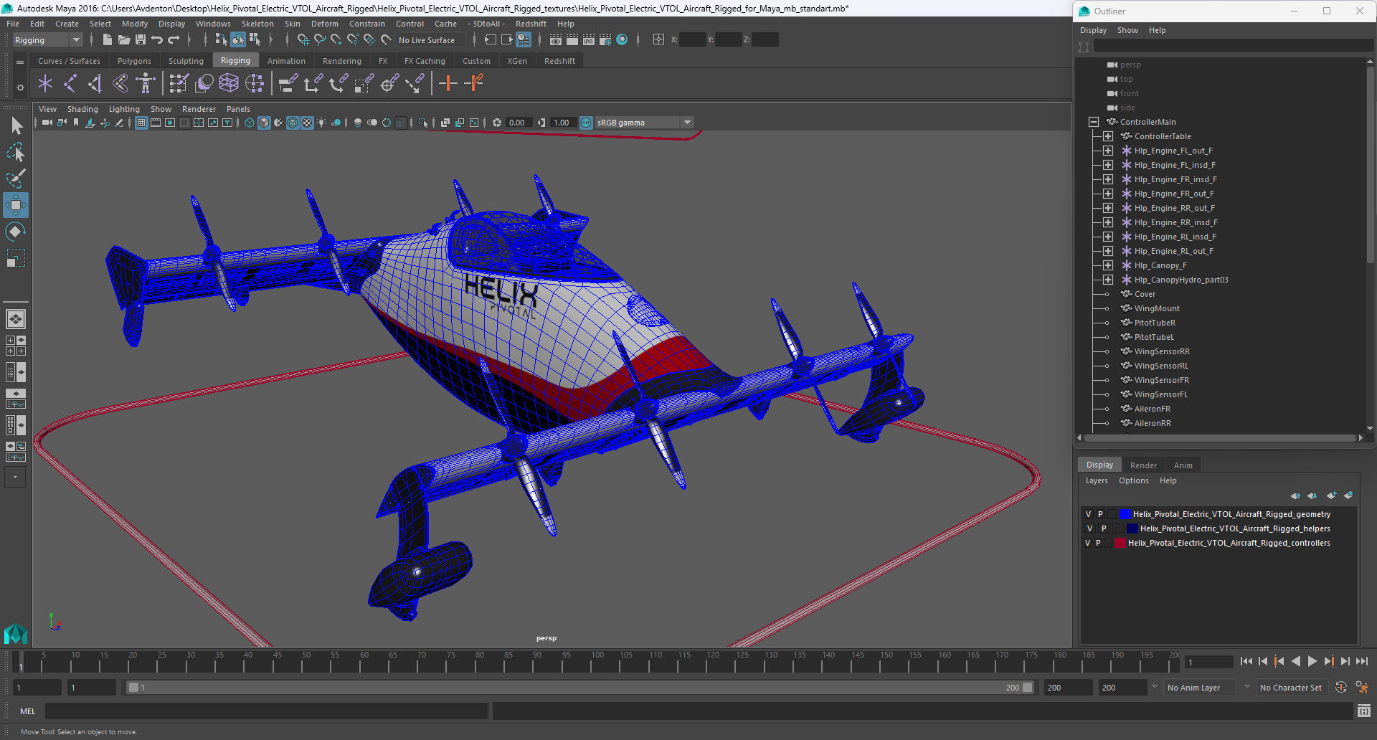The width and height of the screenshot is (1377, 740).
Task: Toggle playback P of geometry layer
Action: pos(1100,514)
